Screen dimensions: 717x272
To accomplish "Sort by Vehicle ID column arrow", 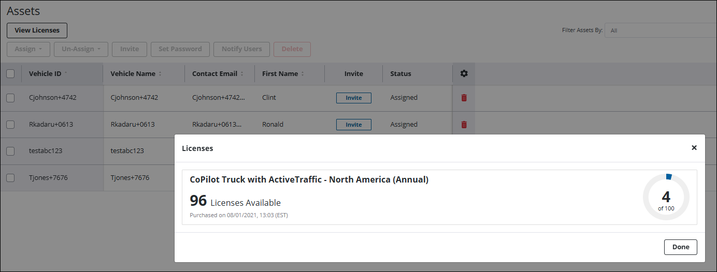I will pyautogui.click(x=66, y=73).
